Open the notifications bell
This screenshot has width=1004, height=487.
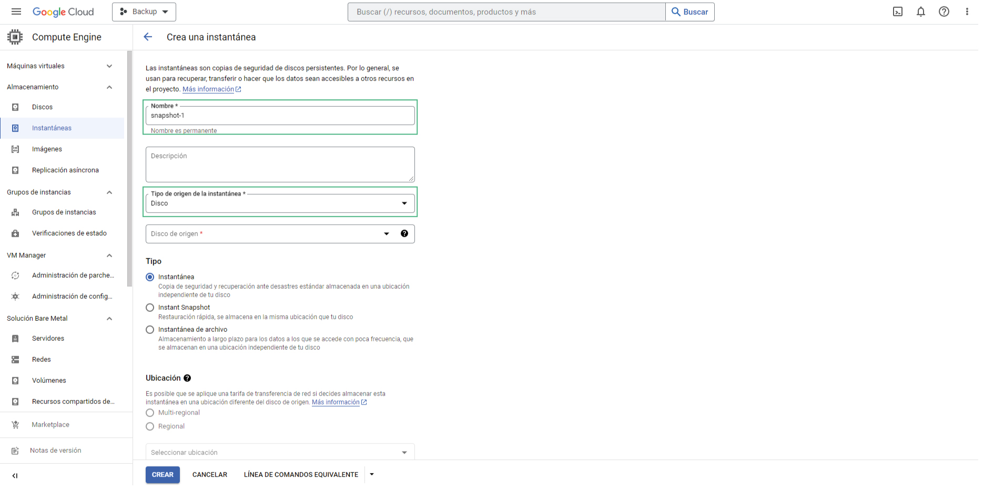920,12
